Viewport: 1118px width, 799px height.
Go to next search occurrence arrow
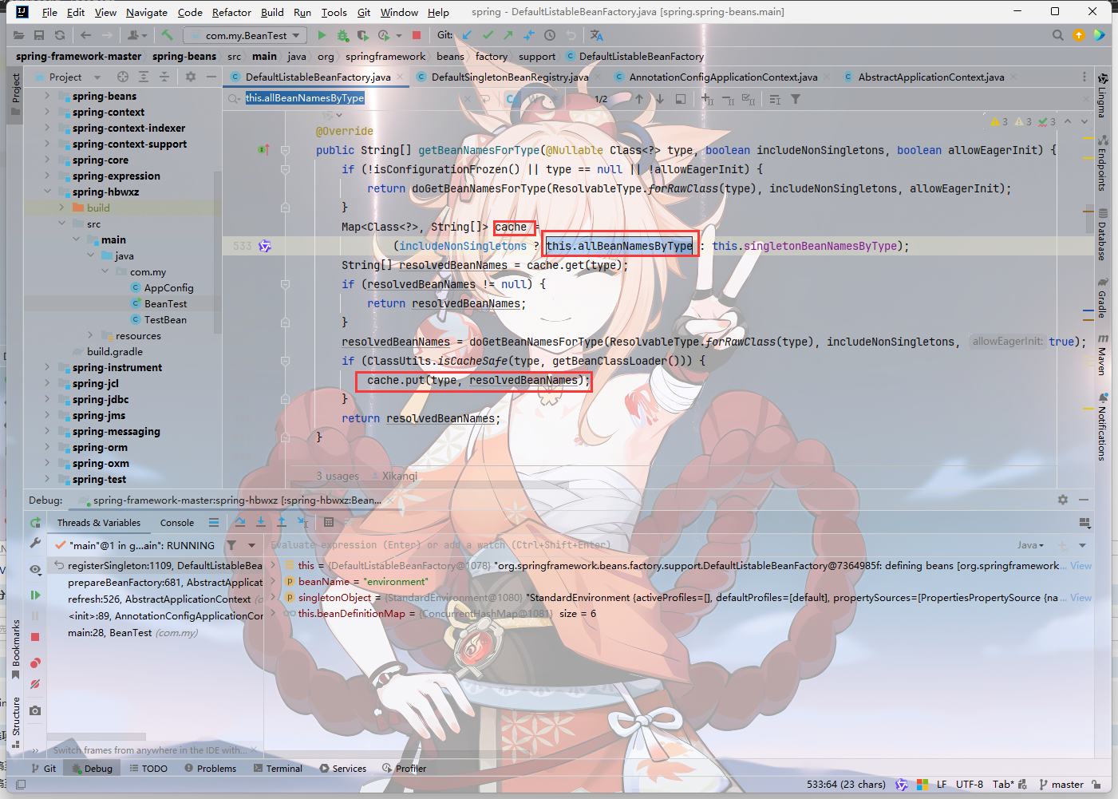click(660, 99)
